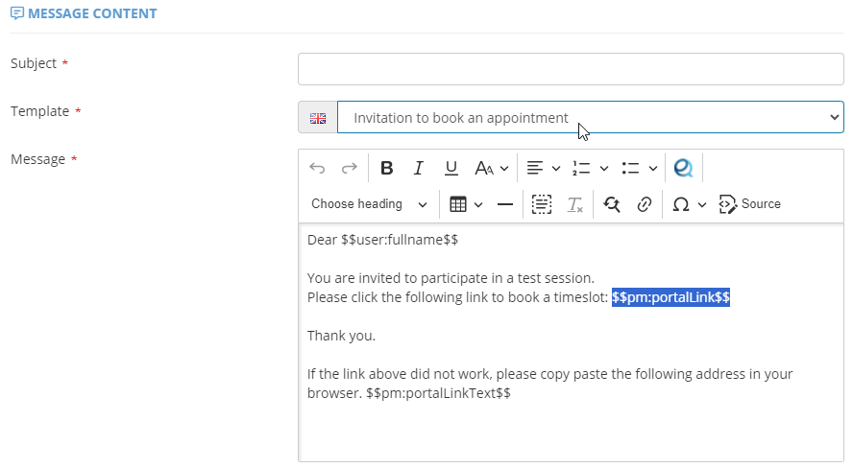The height and width of the screenshot is (468, 853).
Task: Apply italic formatting to selected text
Action: click(x=418, y=168)
